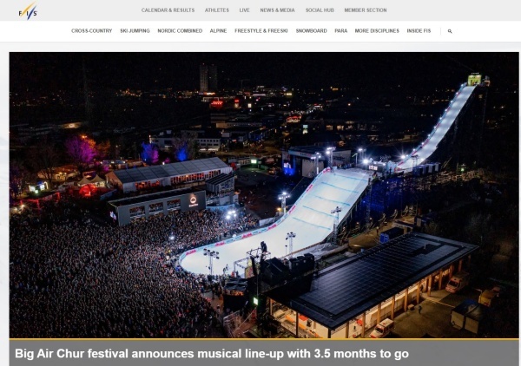This screenshot has width=521, height=366.
Task: Open the Para section
Action: tap(341, 31)
